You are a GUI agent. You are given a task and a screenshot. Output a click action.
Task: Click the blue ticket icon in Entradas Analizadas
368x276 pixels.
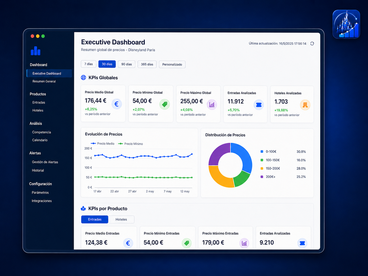point(259,105)
